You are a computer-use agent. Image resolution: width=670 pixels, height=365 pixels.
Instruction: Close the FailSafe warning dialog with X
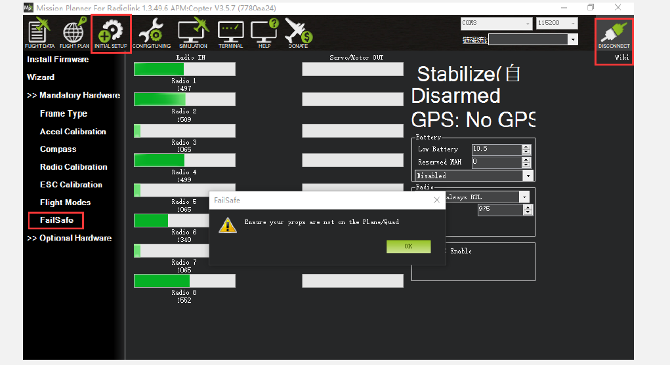click(x=436, y=201)
